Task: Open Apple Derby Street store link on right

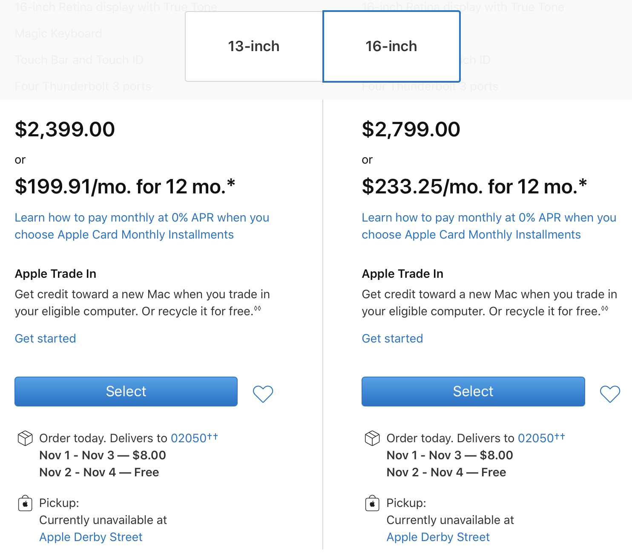Action: point(438,537)
